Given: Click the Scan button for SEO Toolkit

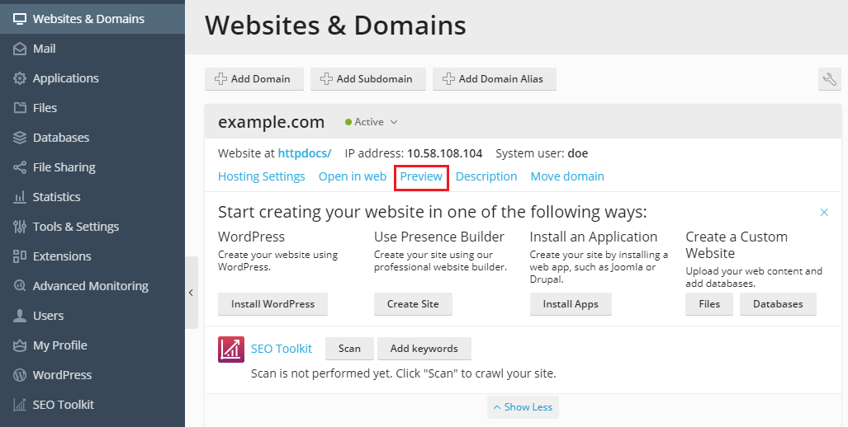Looking at the screenshot, I should click(x=349, y=349).
